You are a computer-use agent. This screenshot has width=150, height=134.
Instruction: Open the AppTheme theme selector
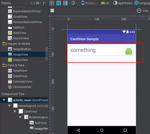(123, 3)
